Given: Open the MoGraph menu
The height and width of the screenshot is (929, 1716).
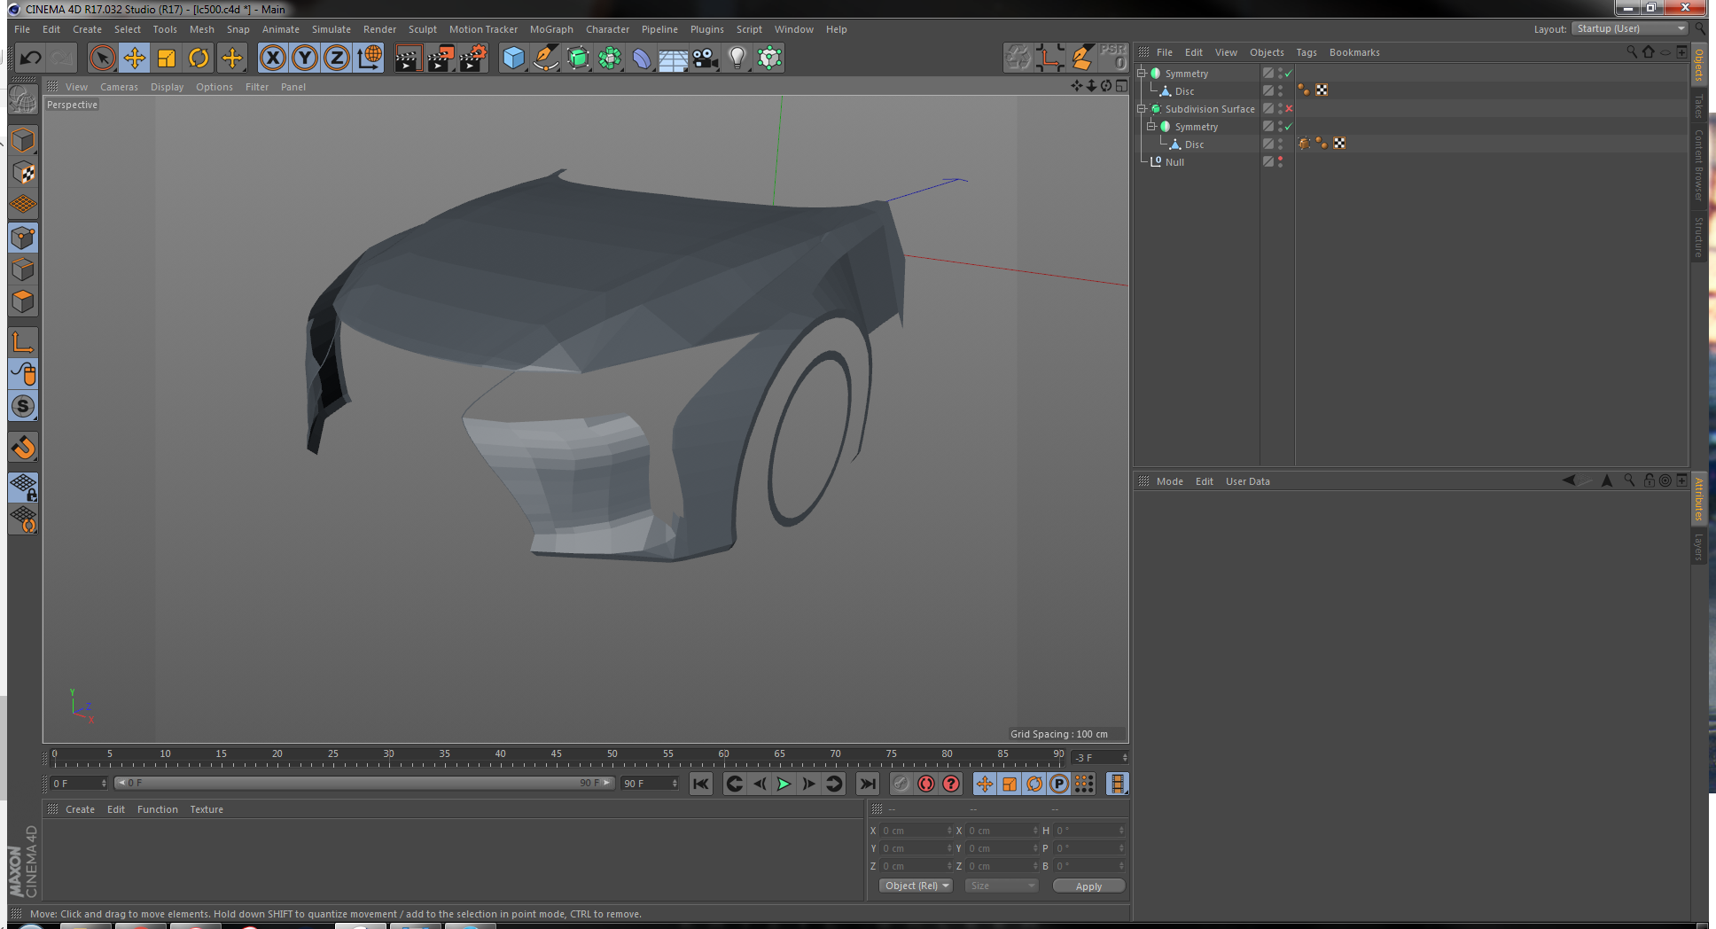Looking at the screenshot, I should tap(551, 29).
